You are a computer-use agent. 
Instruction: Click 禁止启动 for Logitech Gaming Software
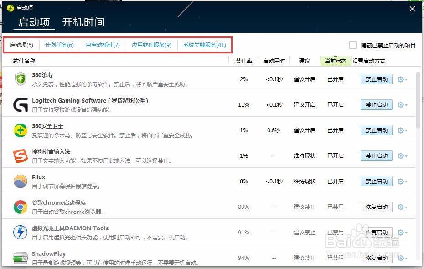(x=377, y=104)
